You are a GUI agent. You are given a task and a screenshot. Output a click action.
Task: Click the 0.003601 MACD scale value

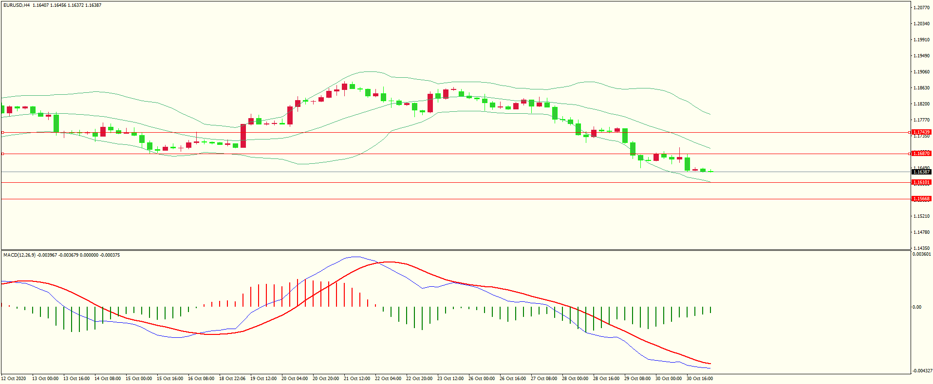click(922, 254)
